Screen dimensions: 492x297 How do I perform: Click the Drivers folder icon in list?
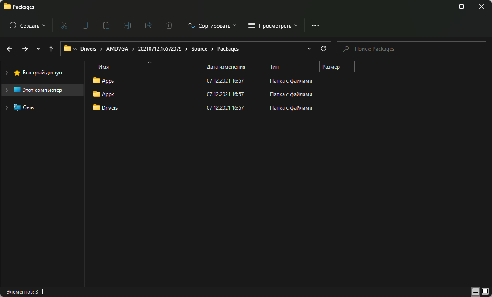click(97, 107)
